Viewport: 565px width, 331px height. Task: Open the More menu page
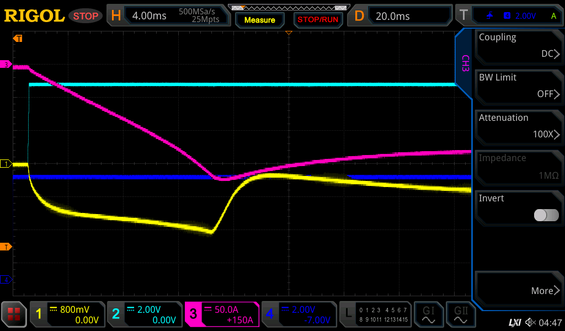(x=519, y=290)
